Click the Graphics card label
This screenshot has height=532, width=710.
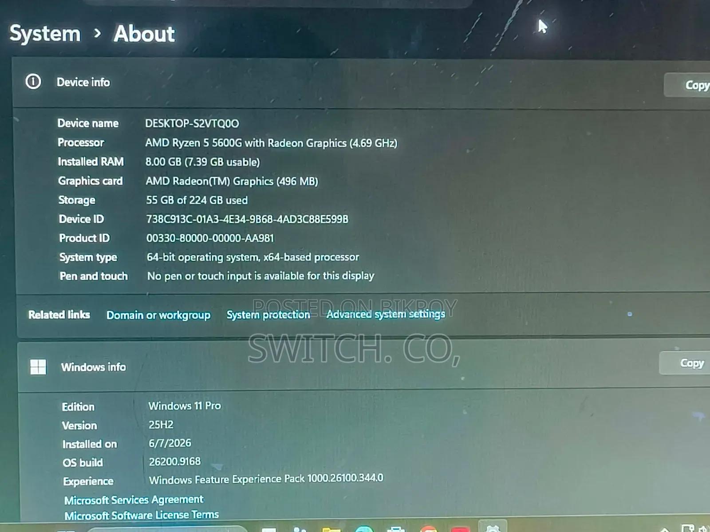[91, 181]
